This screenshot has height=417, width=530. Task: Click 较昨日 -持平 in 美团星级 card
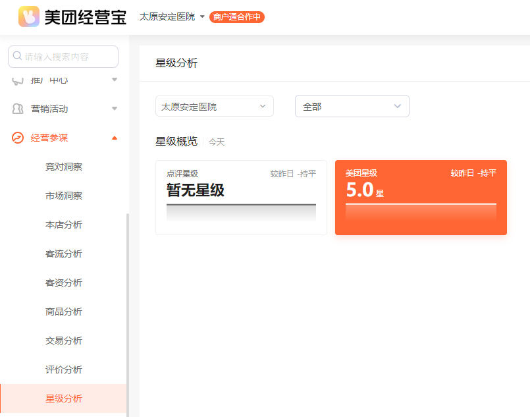[473, 173]
